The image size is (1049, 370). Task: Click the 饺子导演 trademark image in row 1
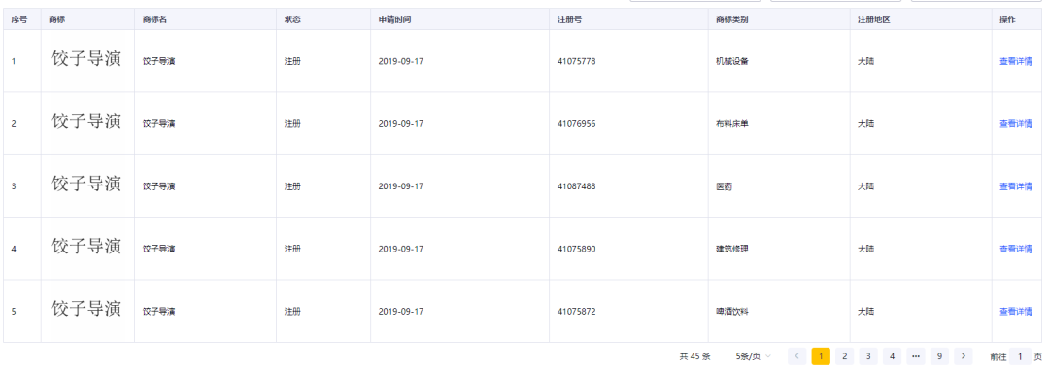point(87,59)
